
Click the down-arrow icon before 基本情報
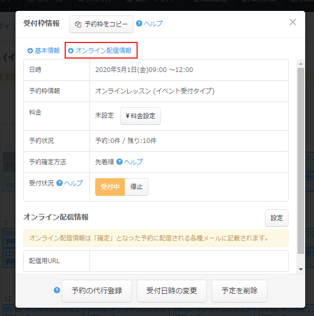pyautogui.click(x=30, y=51)
